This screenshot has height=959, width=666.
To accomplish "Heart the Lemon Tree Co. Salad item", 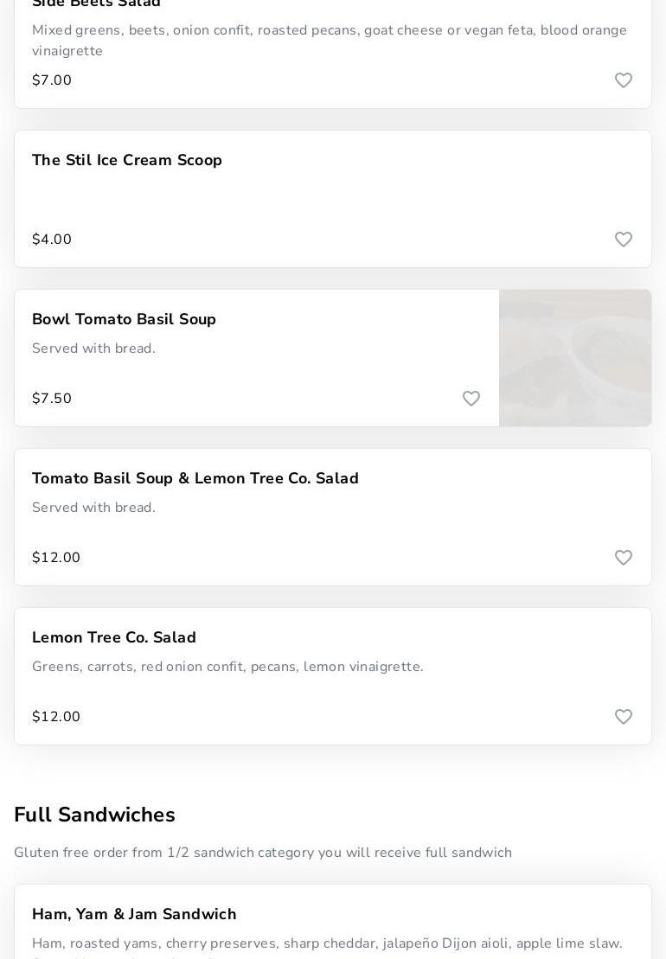I will (624, 717).
